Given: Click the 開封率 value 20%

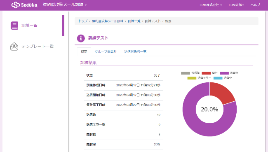Looking at the screenshot, I should tap(157, 145).
